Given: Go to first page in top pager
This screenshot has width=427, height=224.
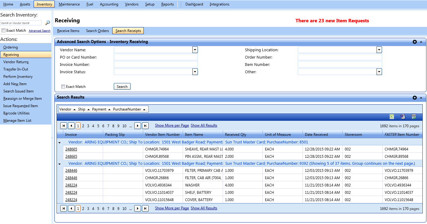Looking at the screenshot, I should (x=64, y=126).
